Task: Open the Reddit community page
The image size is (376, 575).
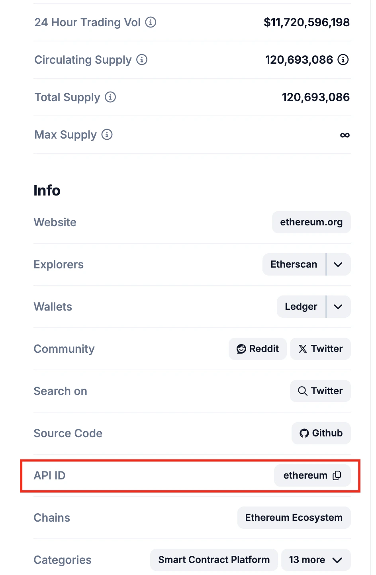Action: point(257,349)
